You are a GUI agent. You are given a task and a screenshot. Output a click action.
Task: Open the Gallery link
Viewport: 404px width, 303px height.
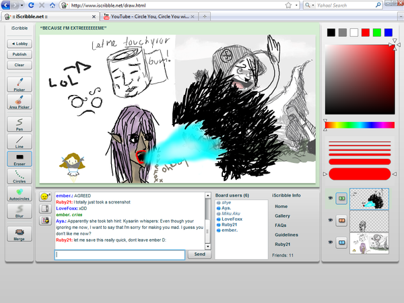[x=282, y=216]
